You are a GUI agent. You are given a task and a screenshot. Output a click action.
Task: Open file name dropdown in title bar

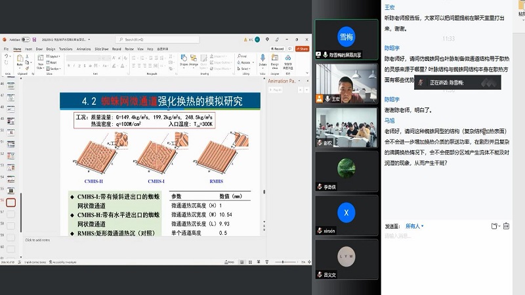pos(89,39)
